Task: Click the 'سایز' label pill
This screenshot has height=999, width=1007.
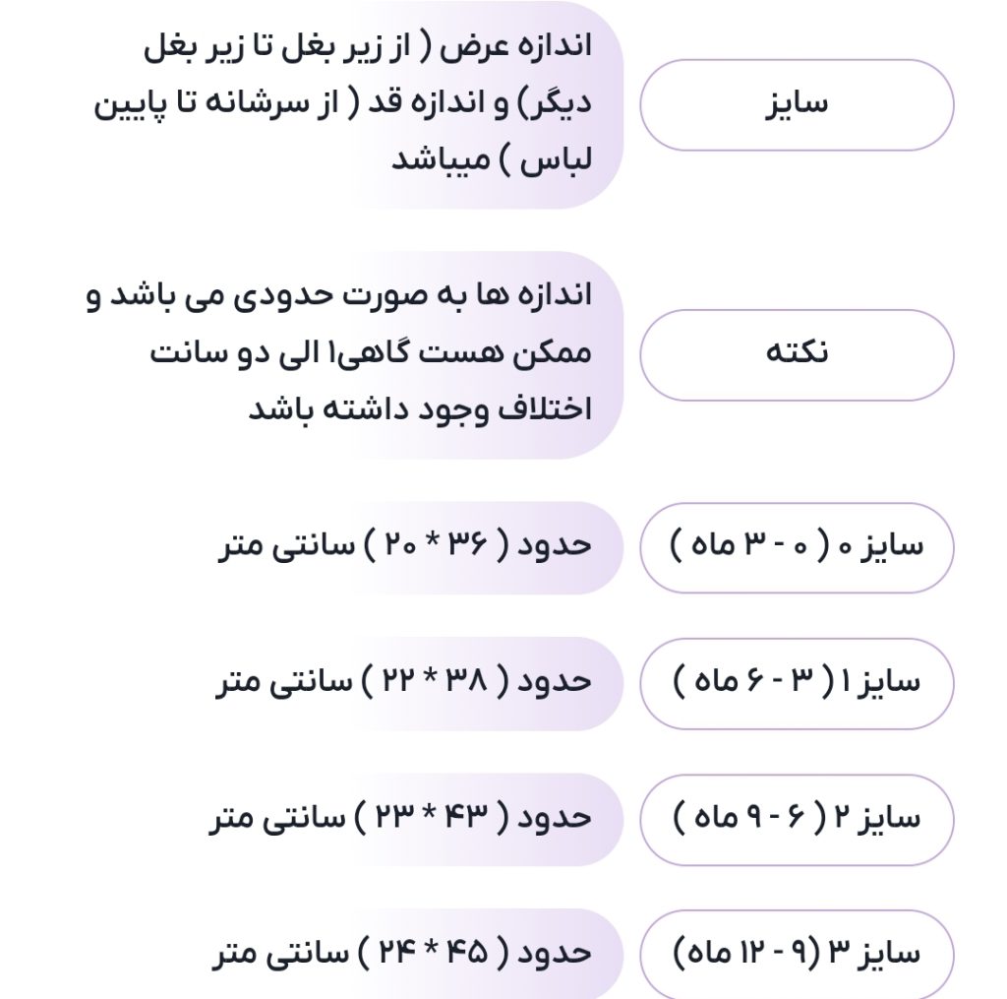Action: coord(797,105)
